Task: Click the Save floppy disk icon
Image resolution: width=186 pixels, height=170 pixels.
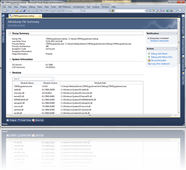Action: (x=21, y=11)
